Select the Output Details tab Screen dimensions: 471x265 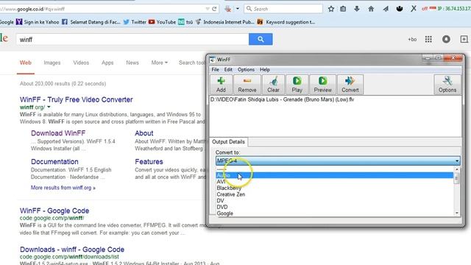(x=229, y=142)
